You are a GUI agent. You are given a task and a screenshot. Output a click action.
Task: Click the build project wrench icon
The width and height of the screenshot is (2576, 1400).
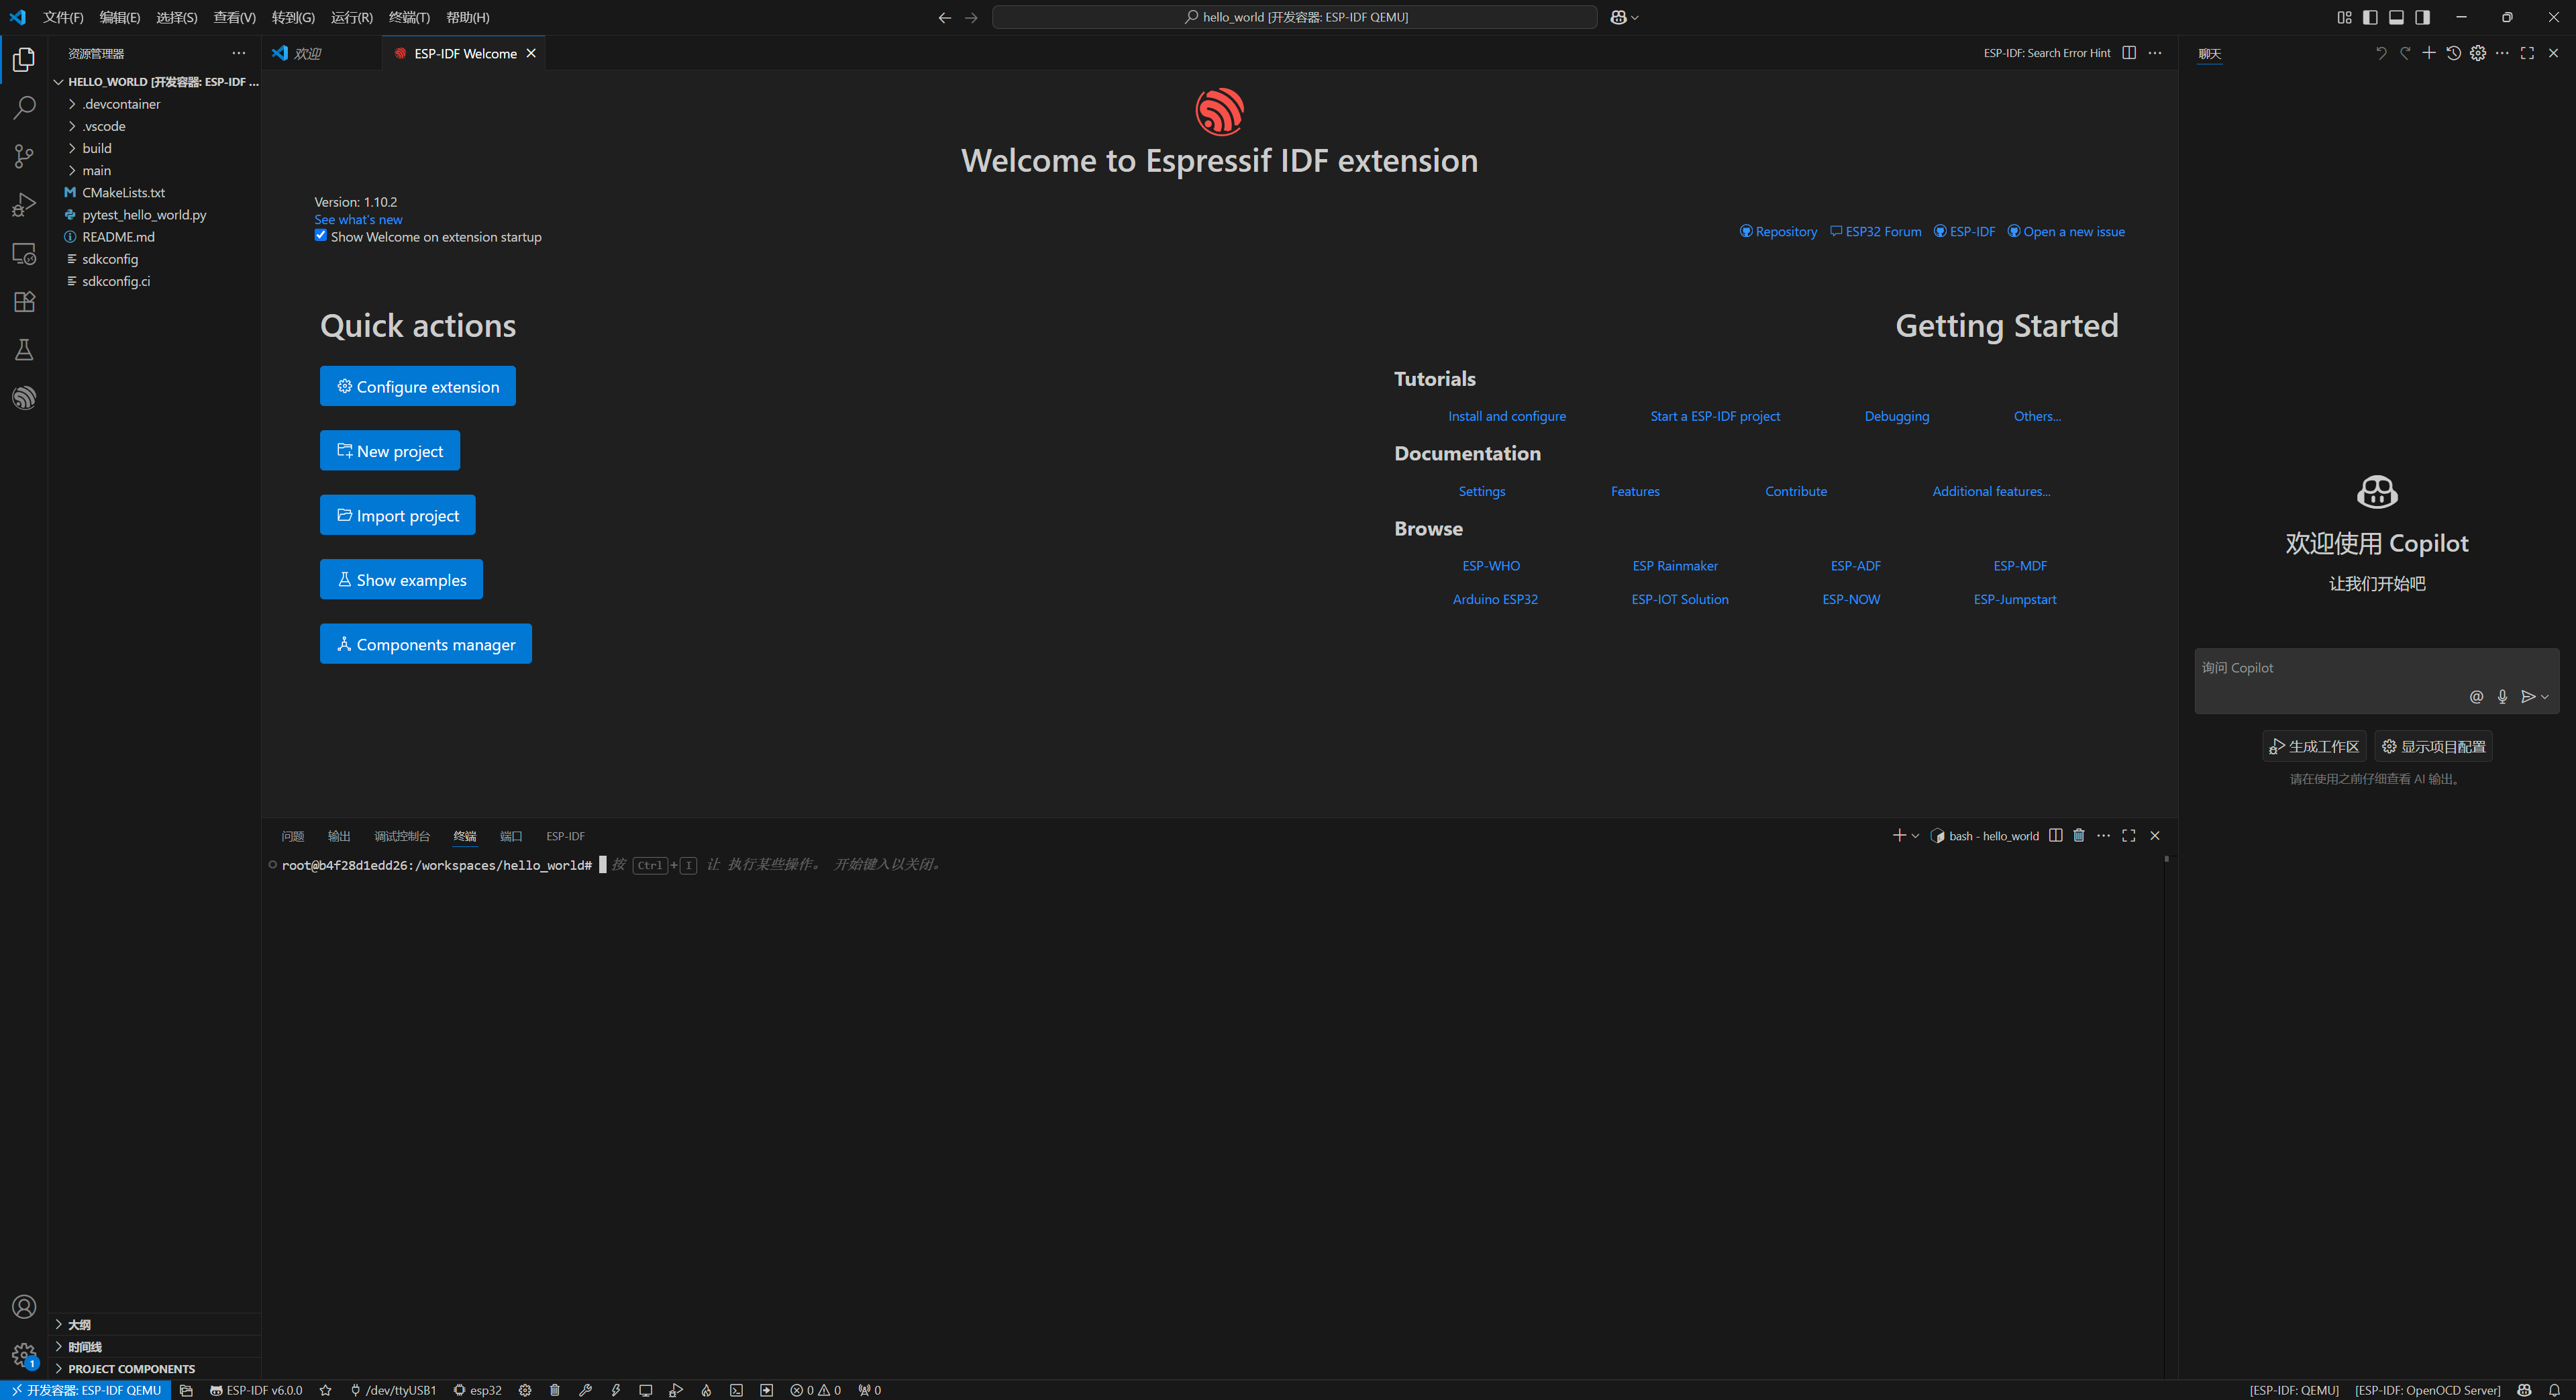coord(586,1390)
